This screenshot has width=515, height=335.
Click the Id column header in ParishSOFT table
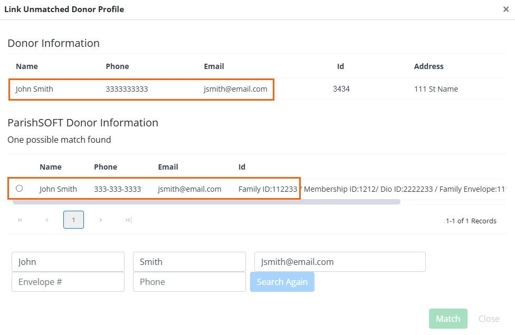pyautogui.click(x=242, y=167)
